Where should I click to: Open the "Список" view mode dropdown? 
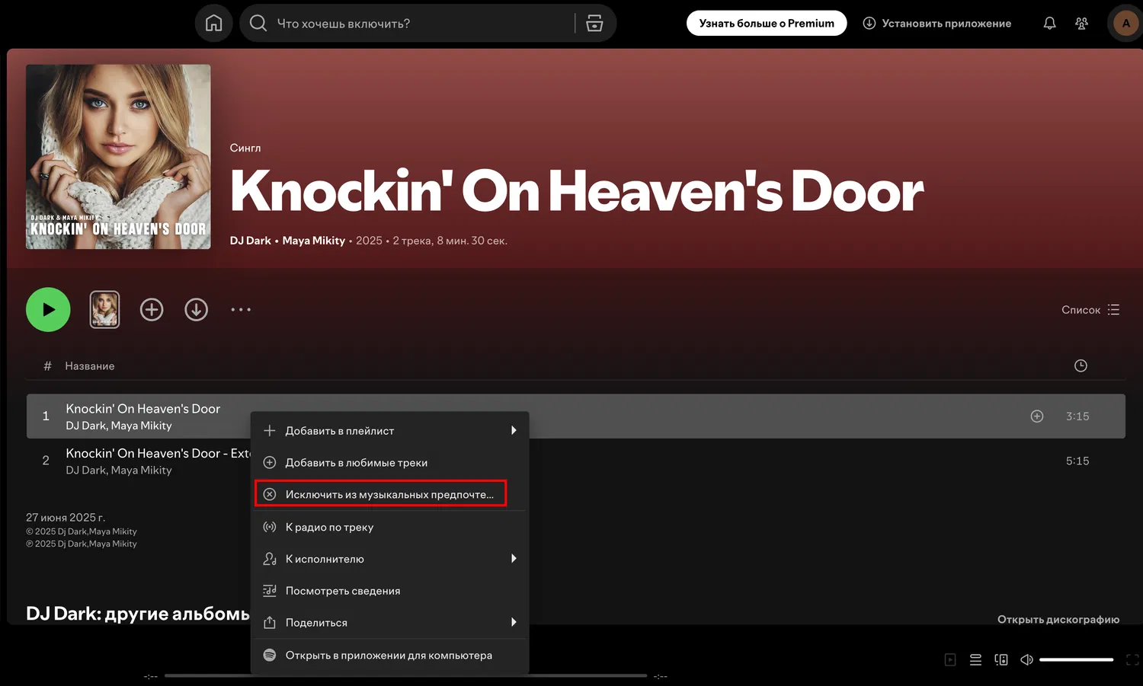pos(1090,310)
